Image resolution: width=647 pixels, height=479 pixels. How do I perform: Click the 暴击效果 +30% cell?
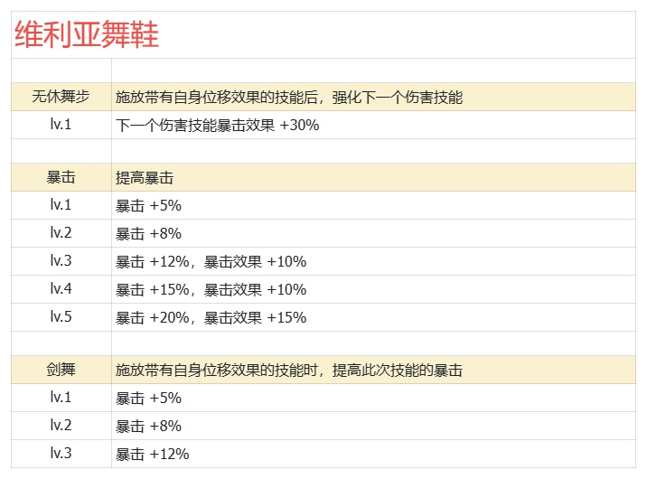pos(373,125)
